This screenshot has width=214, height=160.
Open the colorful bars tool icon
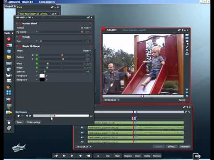(9, 87)
